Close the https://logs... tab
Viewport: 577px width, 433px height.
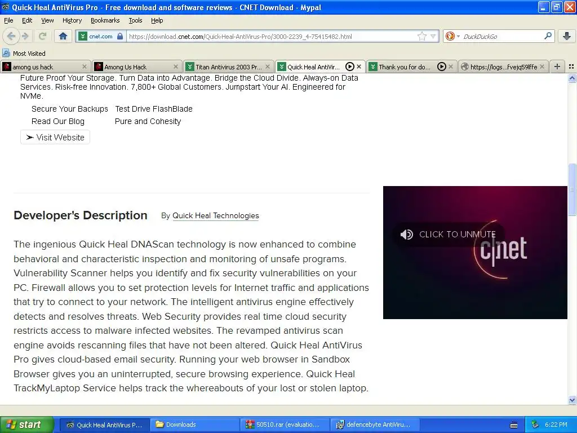coord(542,67)
